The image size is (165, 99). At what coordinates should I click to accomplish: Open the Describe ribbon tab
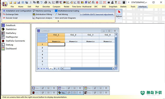click(x=46, y=7)
